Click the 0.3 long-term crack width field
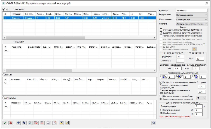This screenshot has width=211, height=129. (202, 87)
